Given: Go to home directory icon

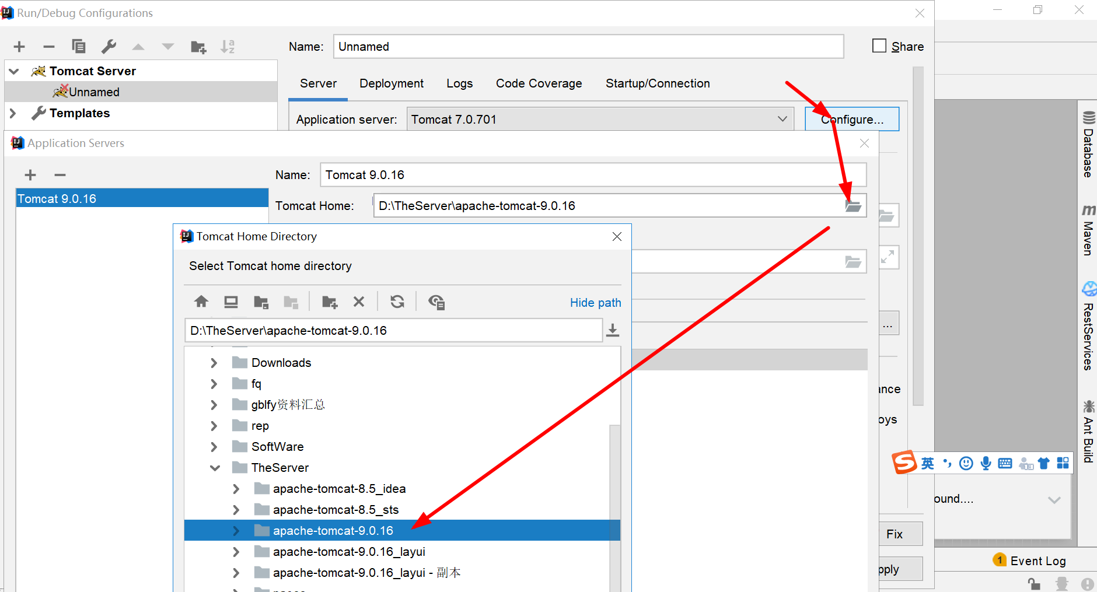Looking at the screenshot, I should (201, 302).
